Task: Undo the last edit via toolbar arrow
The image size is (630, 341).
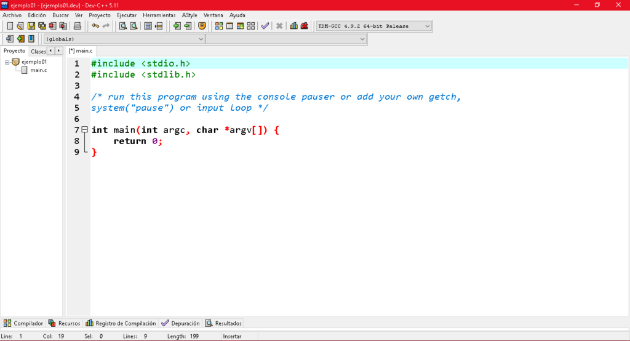Action: click(x=95, y=26)
